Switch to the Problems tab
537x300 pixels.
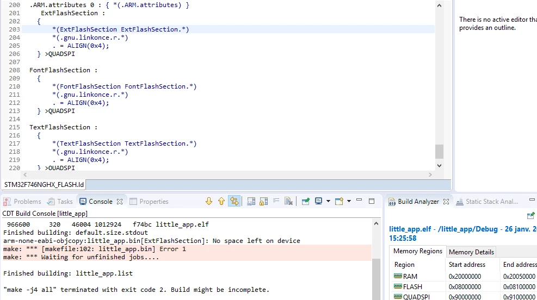coord(22,202)
